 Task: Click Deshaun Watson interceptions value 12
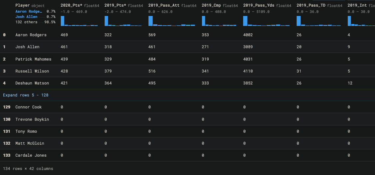click(350, 83)
